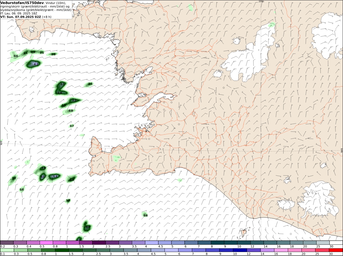
Task: Click the 0.8 value south of the peninsula
Action: [x=146, y=215]
